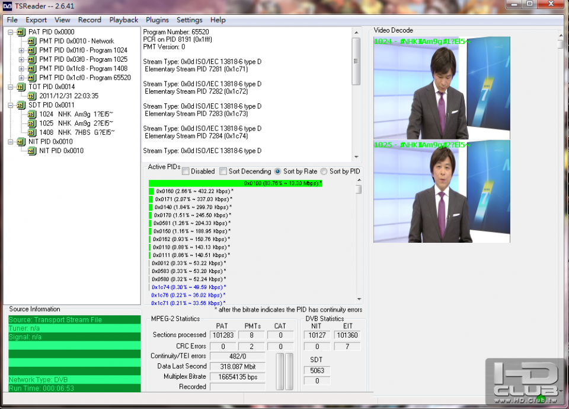This screenshot has height=409, width=569.
Task: Click the Program 1025 video preview thumbnail
Action: click(x=441, y=193)
